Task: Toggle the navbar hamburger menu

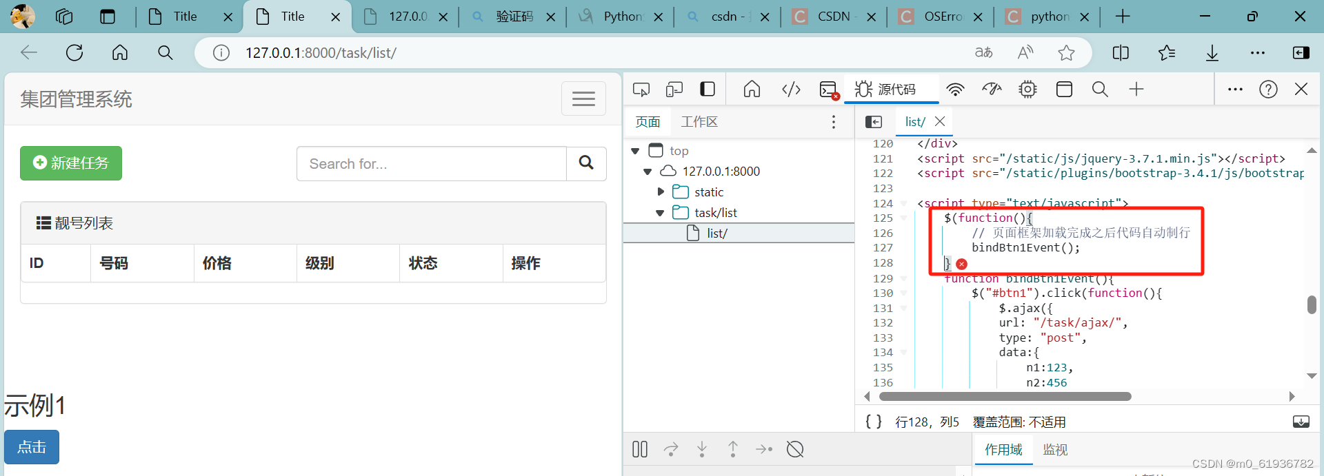Action: [583, 99]
